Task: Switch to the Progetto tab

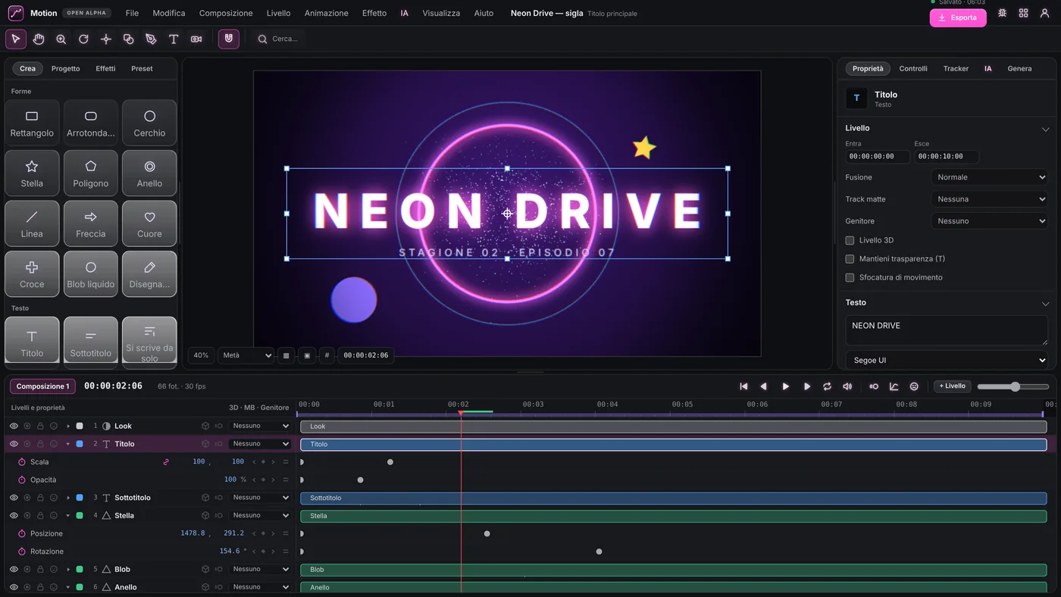Action: coord(66,68)
